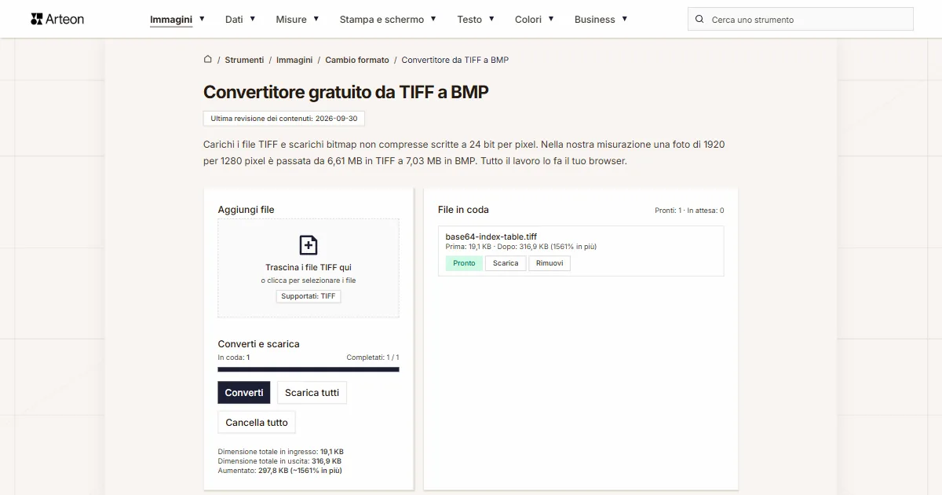Image resolution: width=942 pixels, height=495 pixels.
Task: Open the Colori menu
Action: pos(528,19)
